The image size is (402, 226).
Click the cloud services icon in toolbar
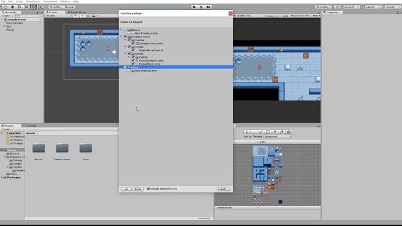tap(337, 7)
